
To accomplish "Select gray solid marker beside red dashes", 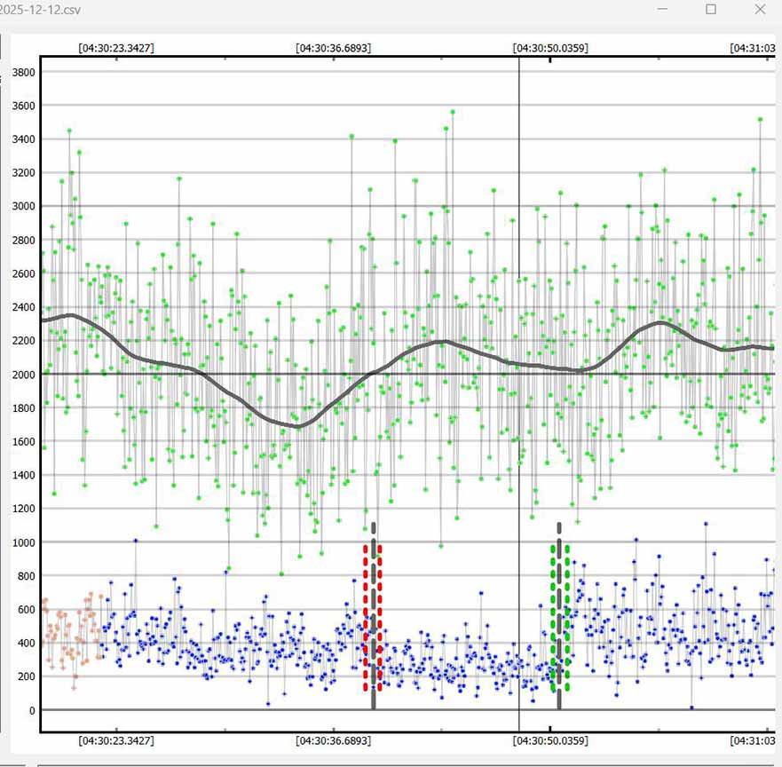I will tap(374, 621).
